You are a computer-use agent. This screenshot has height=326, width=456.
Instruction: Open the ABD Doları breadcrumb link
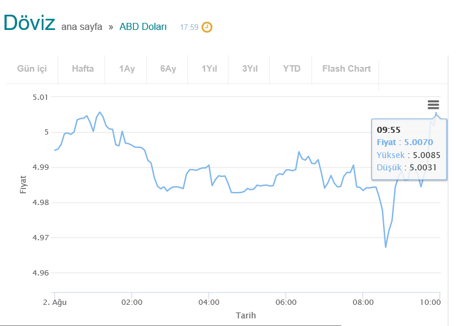tap(143, 27)
